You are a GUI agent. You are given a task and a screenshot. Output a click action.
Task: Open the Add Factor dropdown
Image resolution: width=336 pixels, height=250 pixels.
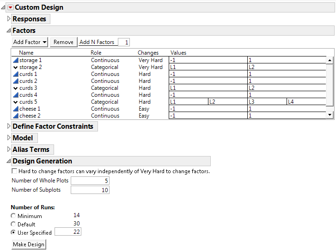pyautogui.click(x=30, y=42)
